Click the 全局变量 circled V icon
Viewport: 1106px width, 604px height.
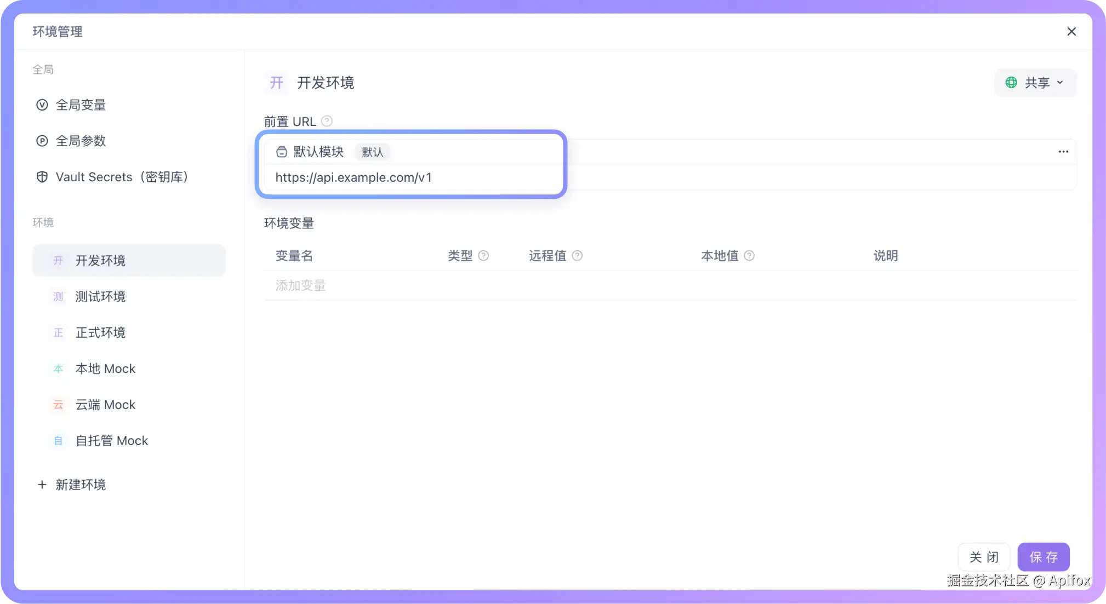pyautogui.click(x=42, y=105)
